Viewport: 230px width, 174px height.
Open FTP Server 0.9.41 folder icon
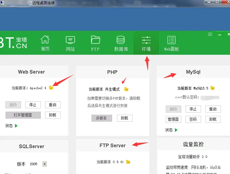coord(128,162)
